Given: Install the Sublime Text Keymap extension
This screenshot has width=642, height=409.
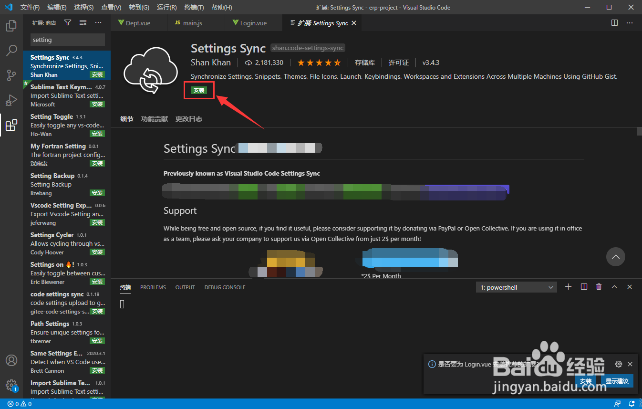Looking at the screenshot, I should pyautogui.click(x=97, y=104).
